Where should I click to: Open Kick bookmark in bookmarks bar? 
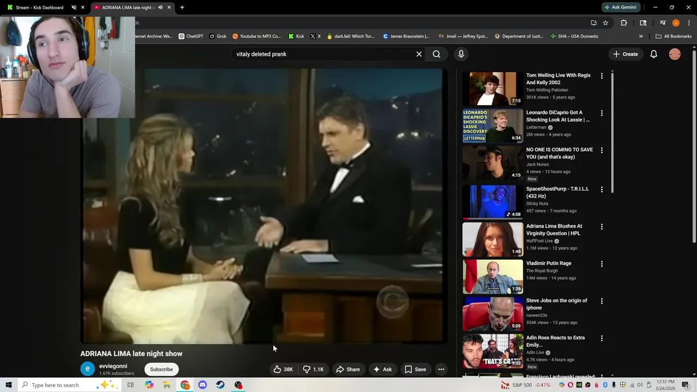(x=297, y=36)
